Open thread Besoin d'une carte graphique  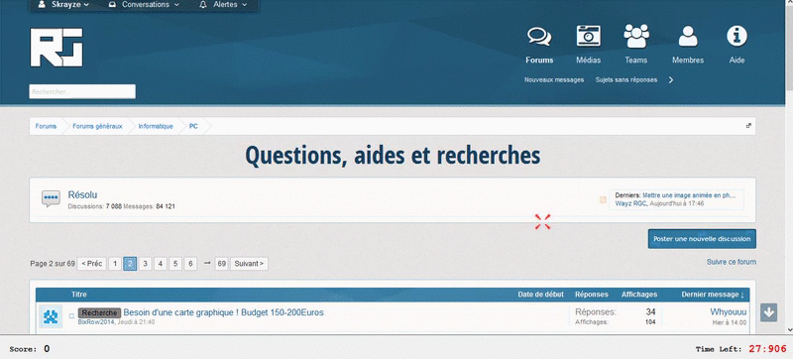pos(224,312)
